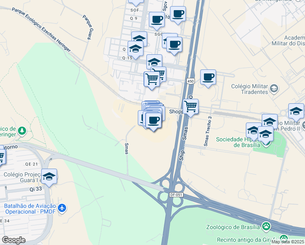Click the Zoológico de Brasília paw marker

266,227
